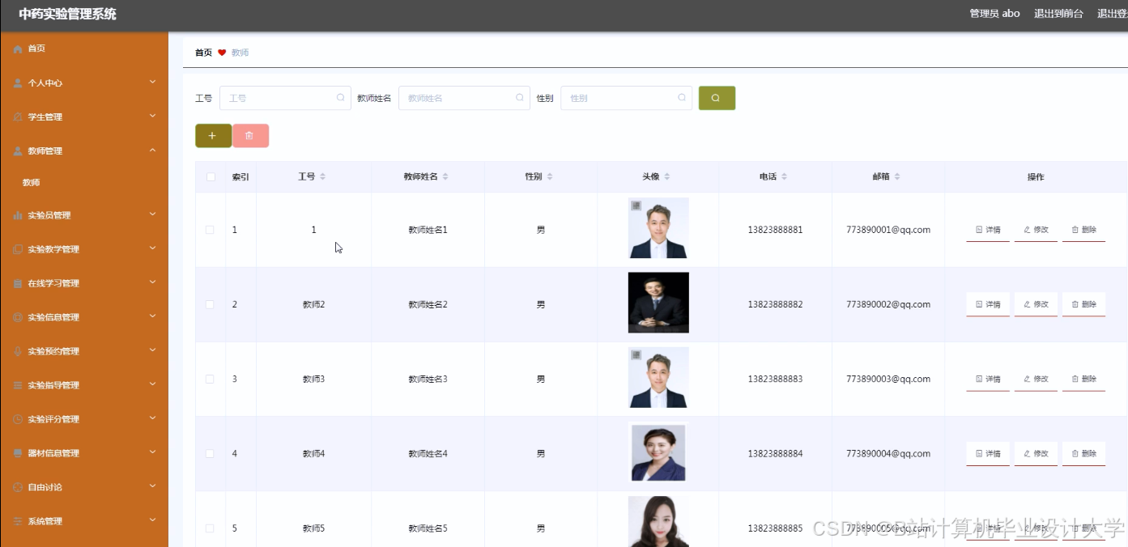The image size is (1128, 547).
Task: Click 详情 for 教师姓名4 row
Action: [988, 454]
